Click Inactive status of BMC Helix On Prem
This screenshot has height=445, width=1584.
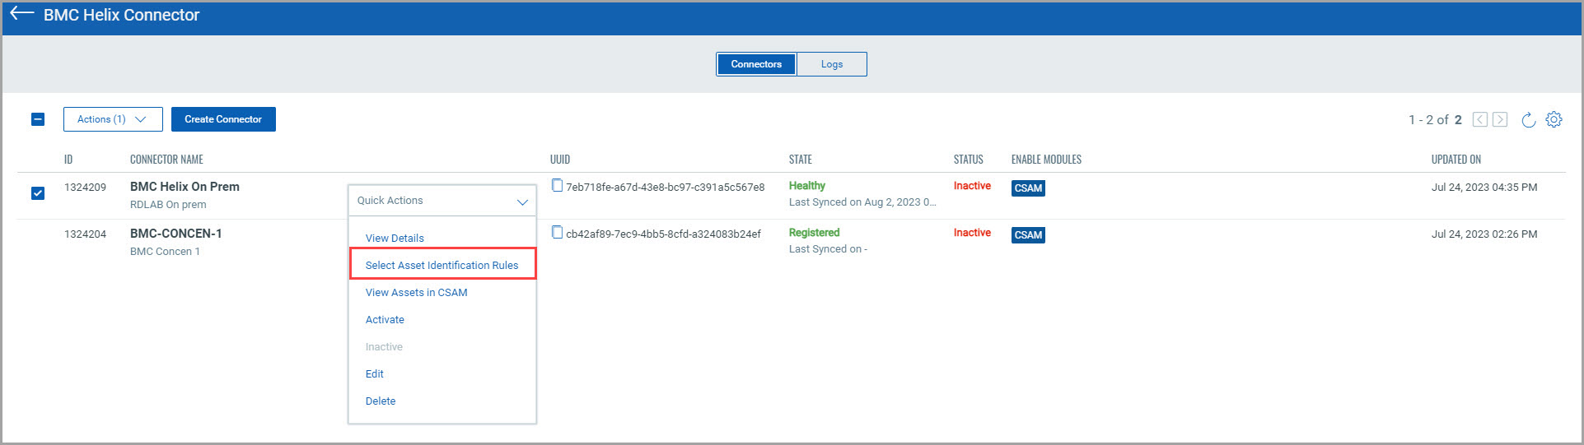(x=972, y=186)
